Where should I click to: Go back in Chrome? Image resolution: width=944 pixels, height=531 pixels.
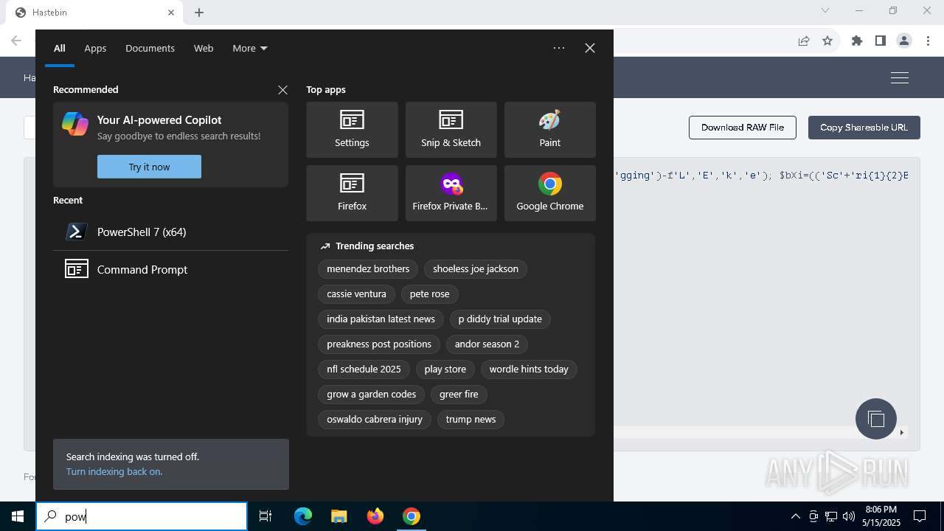click(16, 41)
